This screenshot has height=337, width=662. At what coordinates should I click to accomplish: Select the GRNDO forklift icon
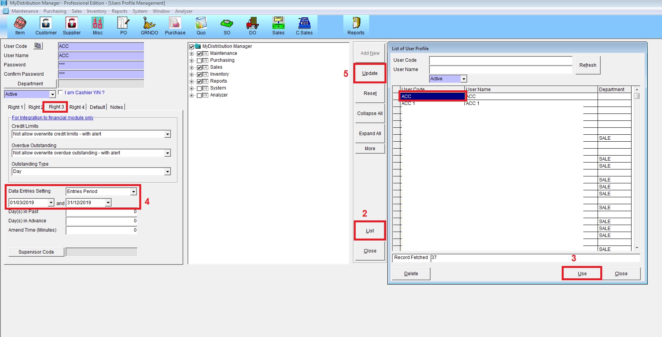(x=149, y=24)
